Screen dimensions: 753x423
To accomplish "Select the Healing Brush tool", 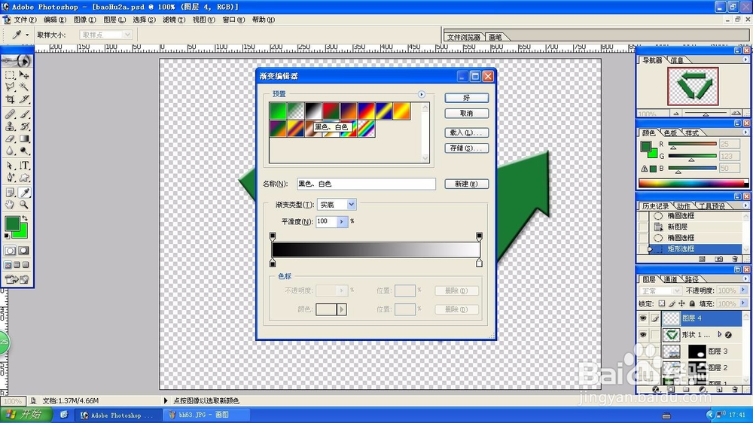I will [x=10, y=114].
